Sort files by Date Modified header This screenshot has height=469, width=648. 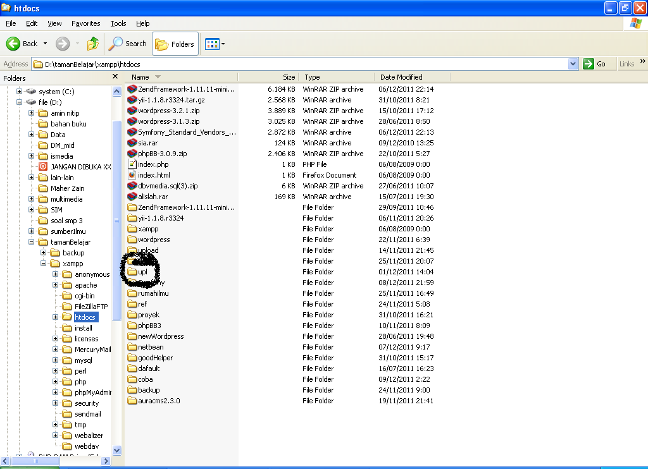click(413, 77)
